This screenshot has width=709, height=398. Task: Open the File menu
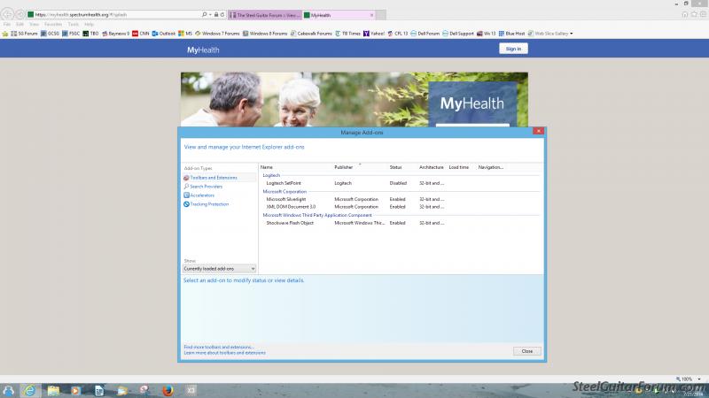[x=7, y=25]
